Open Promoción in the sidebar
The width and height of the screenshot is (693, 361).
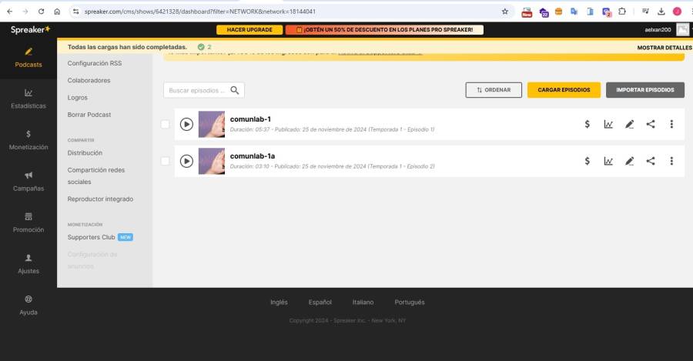click(x=28, y=223)
